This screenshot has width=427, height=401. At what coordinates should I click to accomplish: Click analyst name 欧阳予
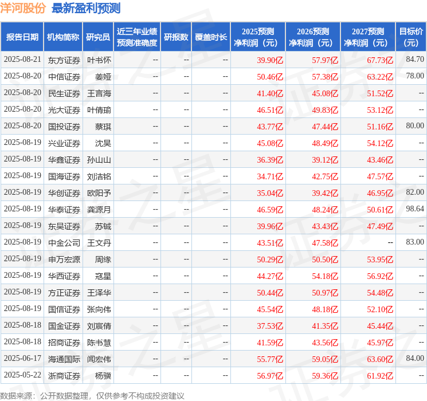pyautogui.click(x=99, y=193)
